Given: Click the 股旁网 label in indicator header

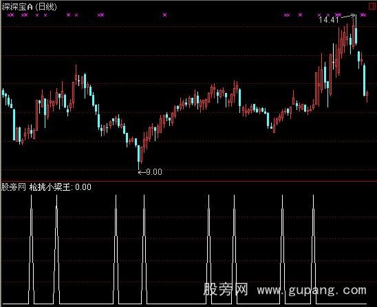Looking at the screenshot, I should point(14,187).
